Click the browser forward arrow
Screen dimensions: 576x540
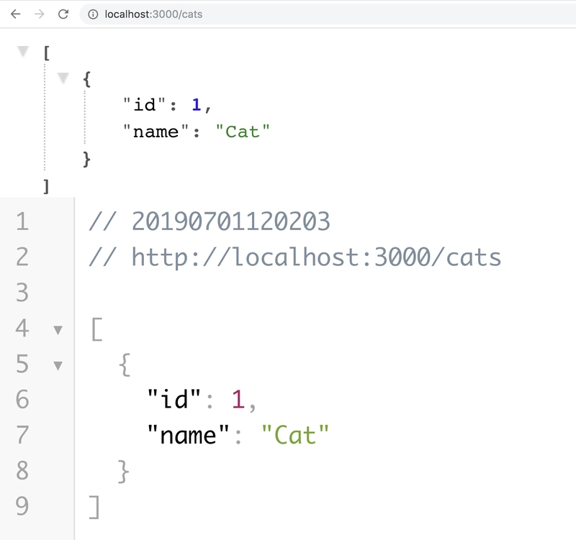tap(40, 14)
